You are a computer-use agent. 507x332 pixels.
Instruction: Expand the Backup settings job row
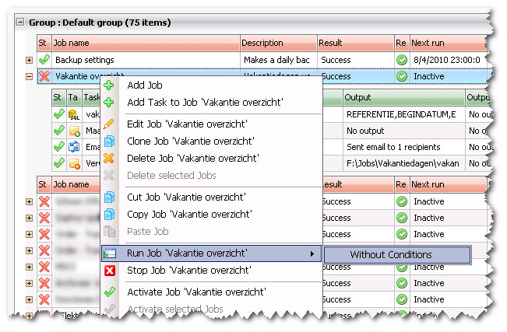click(x=30, y=60)
